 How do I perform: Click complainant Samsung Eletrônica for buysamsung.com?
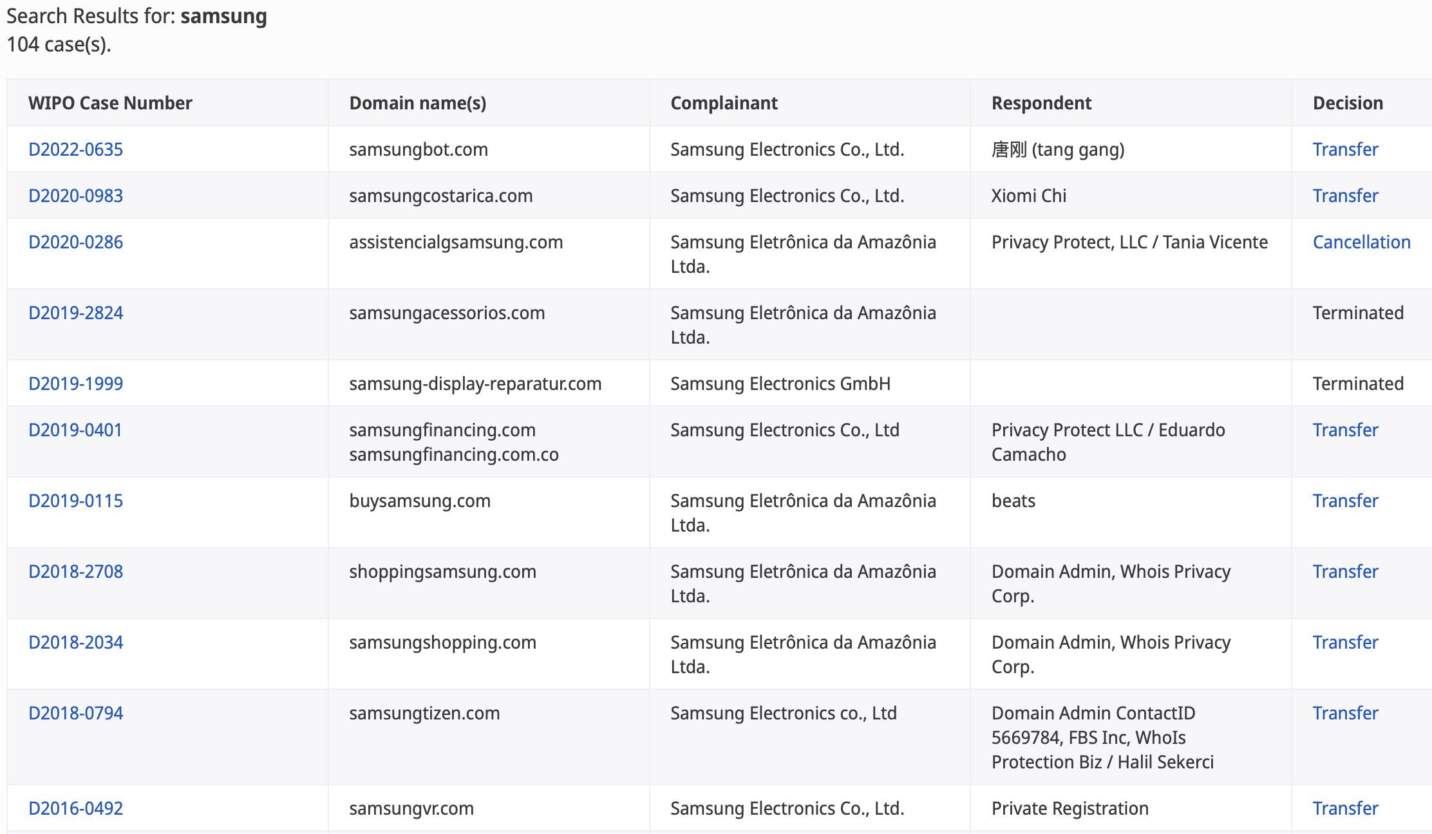803,513
